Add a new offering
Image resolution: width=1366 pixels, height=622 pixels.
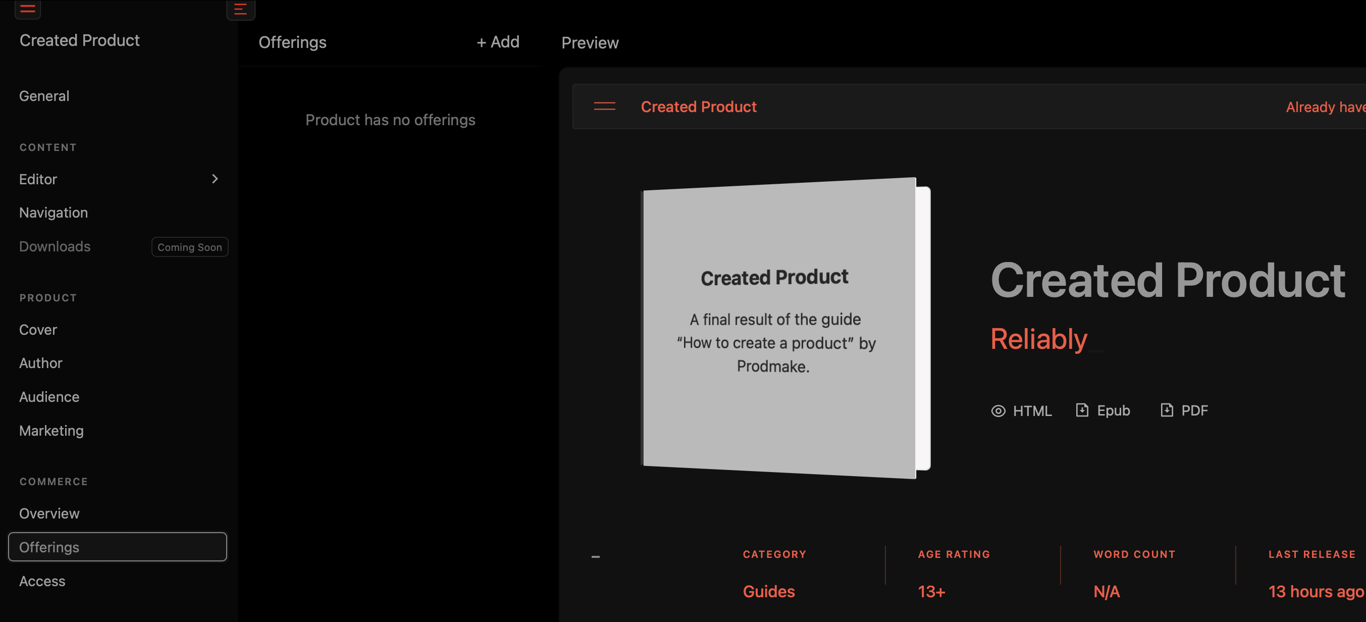(497, 42)
